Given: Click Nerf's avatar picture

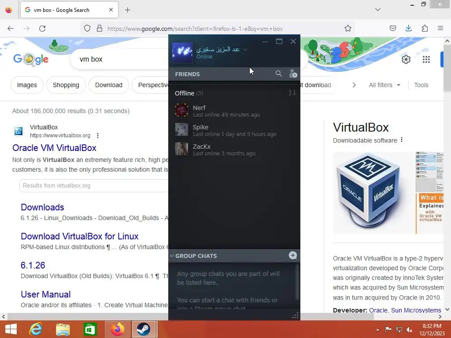Looking at the screenshot, I should [x=181, y=110].
